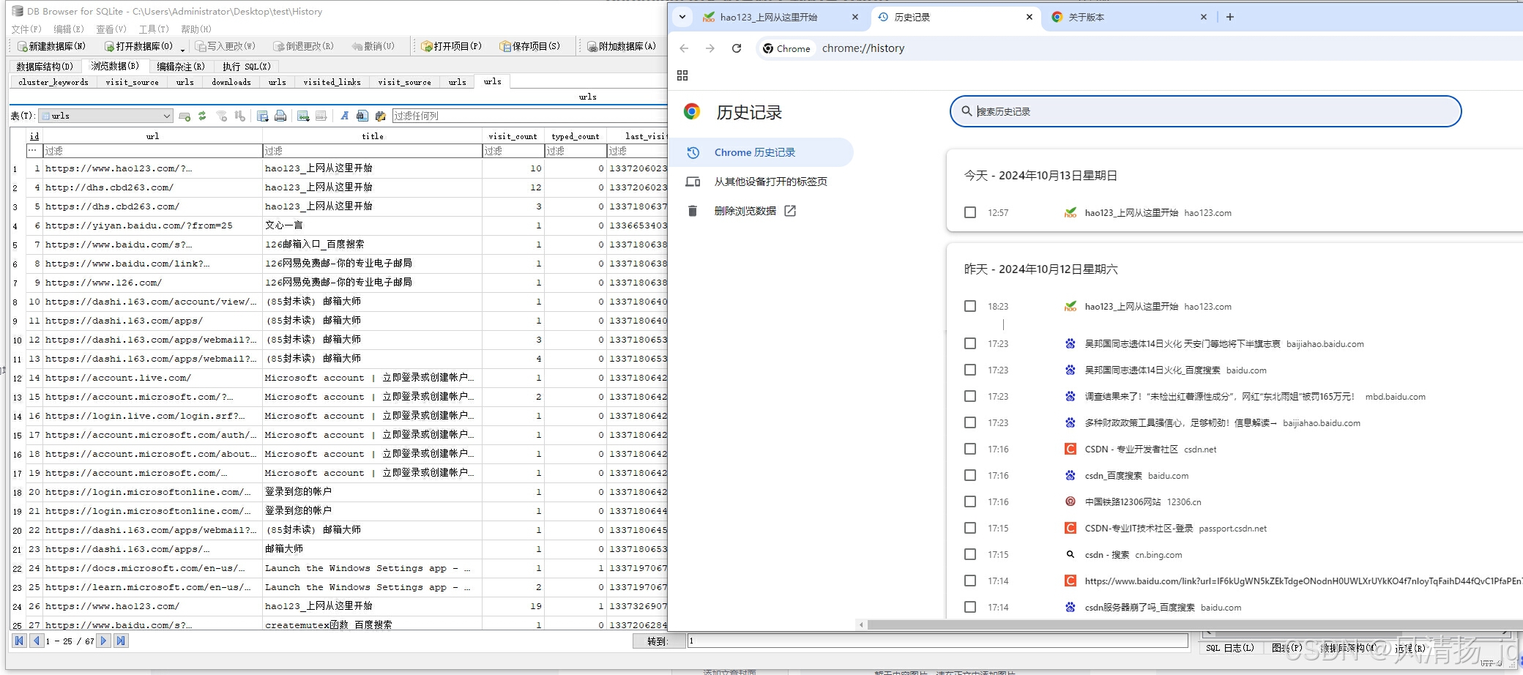The image size is (1523, 675).
Task: Tick checkbox for 中国铁路12306网站 entry
Action: pos(970,501)
